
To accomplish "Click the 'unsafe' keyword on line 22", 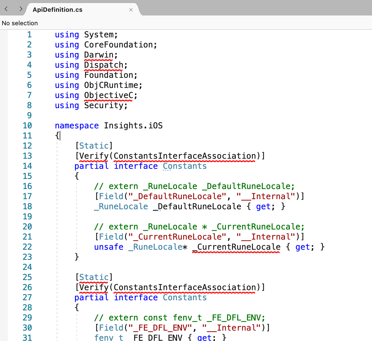I will click(108, 247).
